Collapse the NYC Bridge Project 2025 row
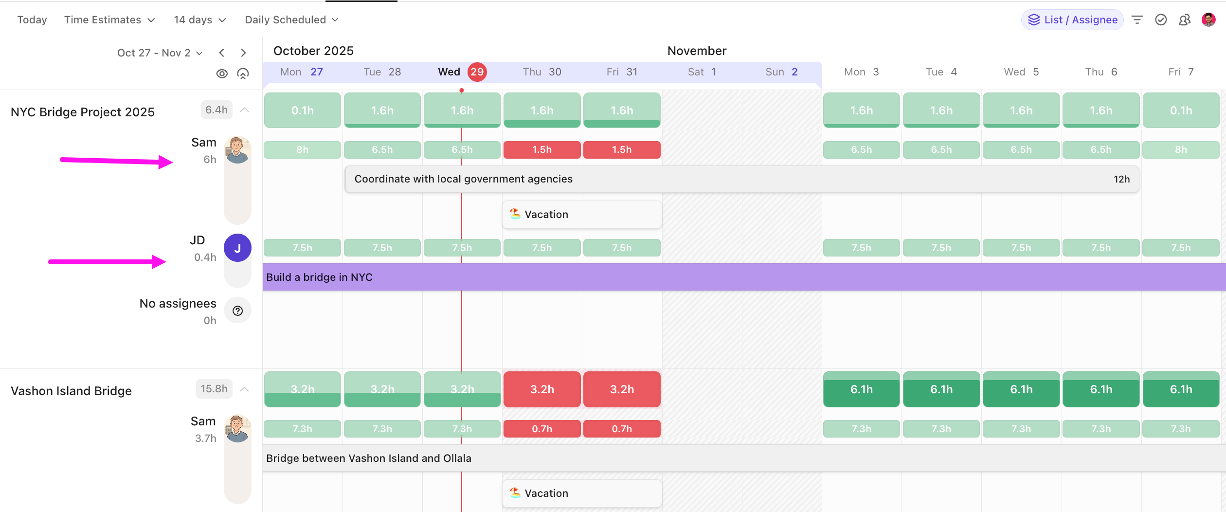The height and width of the screenshot is (512, 1226). 245,110
